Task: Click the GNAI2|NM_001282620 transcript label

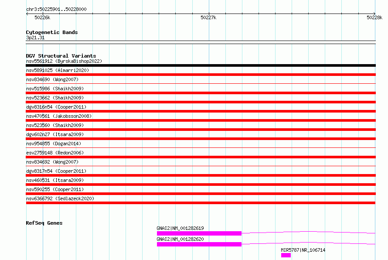Action: pos(180,239)
